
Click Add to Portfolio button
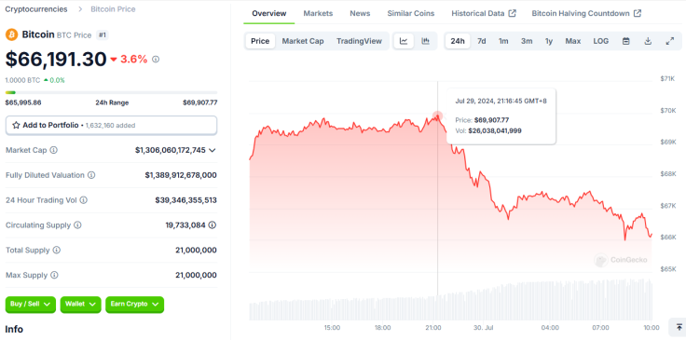[111, 125]
